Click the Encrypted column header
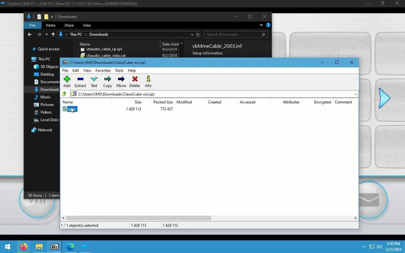 [317, 102]
